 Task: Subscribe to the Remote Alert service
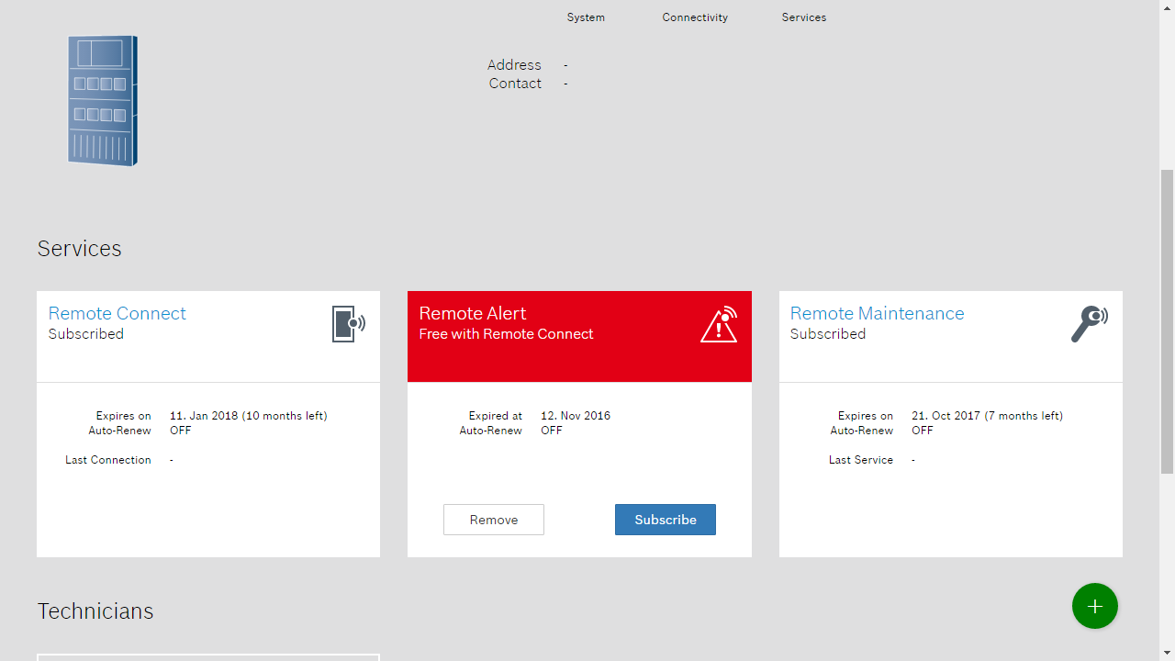tap(666, 520)
